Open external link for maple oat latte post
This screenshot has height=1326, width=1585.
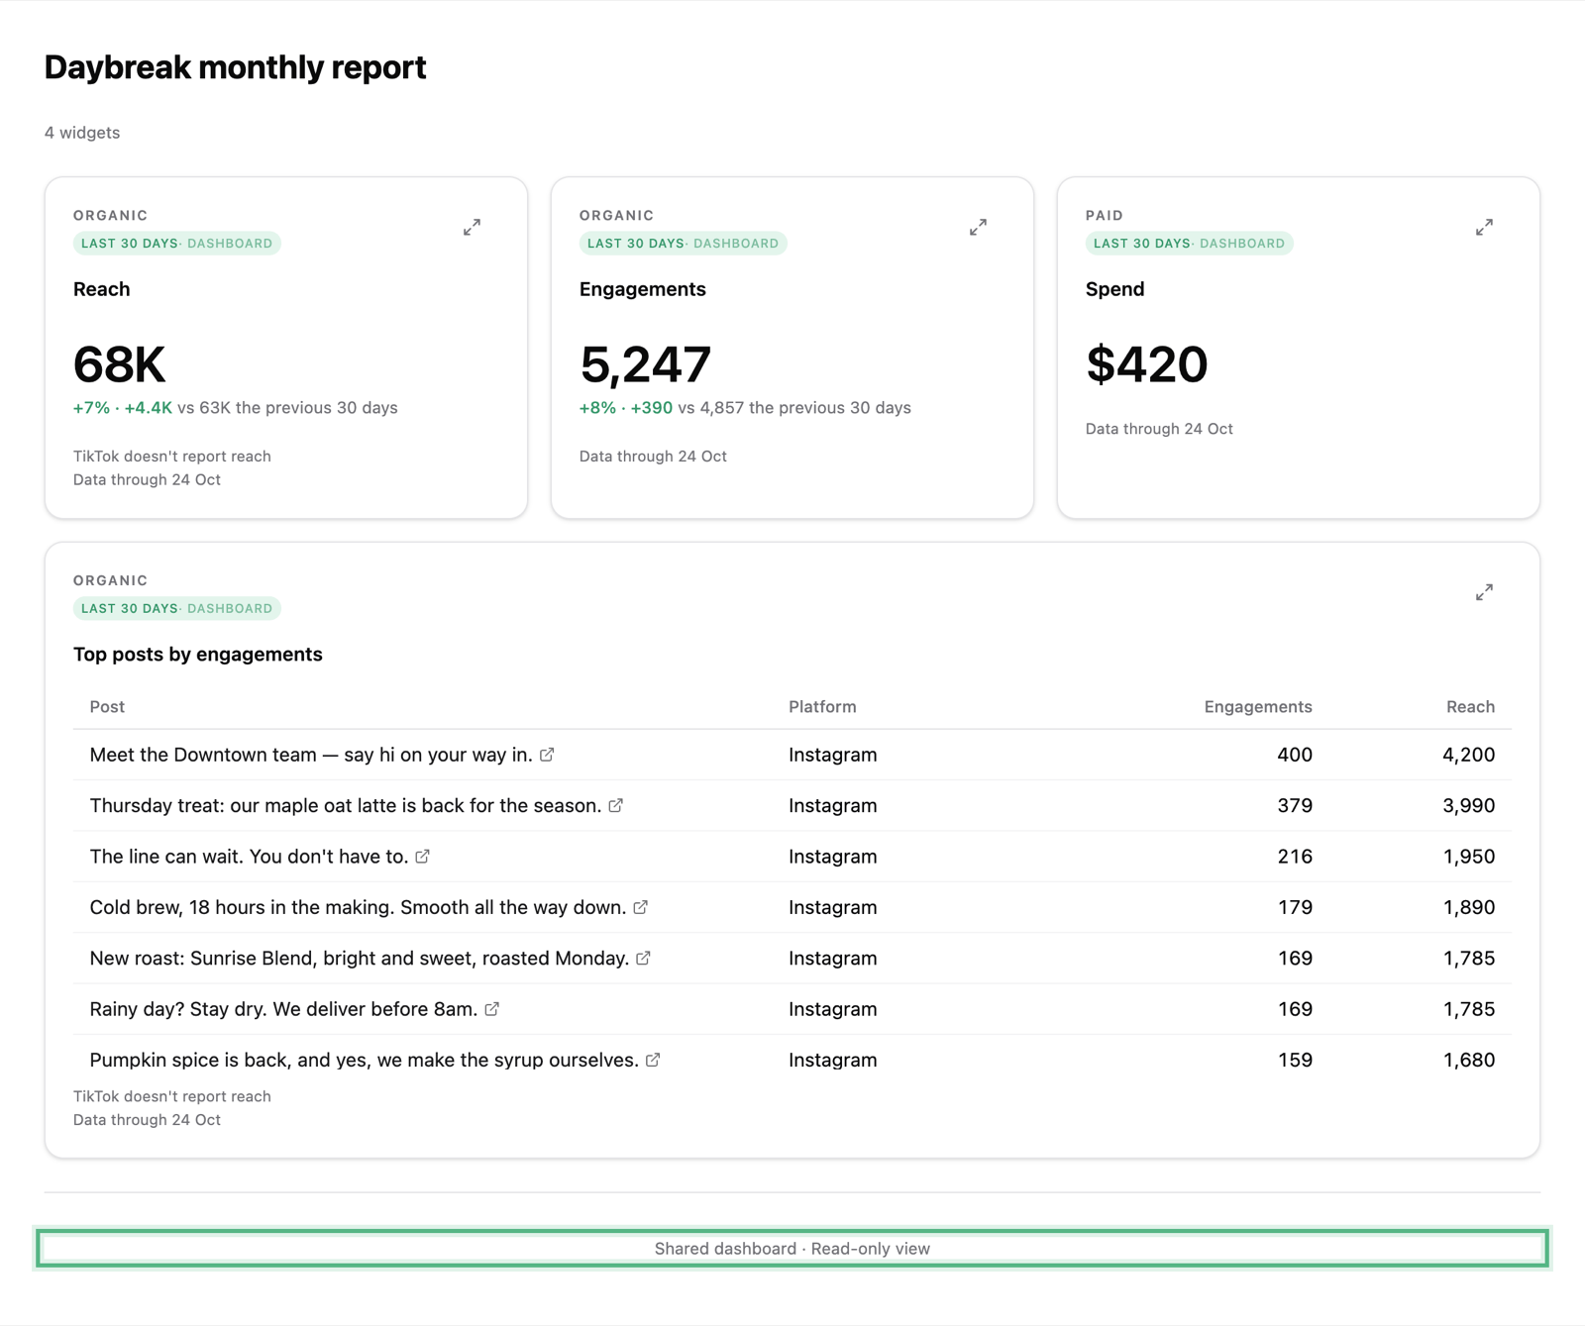click(616, 805)
